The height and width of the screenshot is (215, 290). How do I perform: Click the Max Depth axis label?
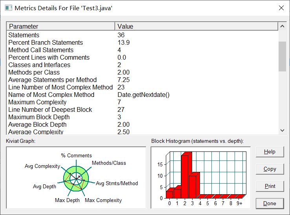(67, 200)
